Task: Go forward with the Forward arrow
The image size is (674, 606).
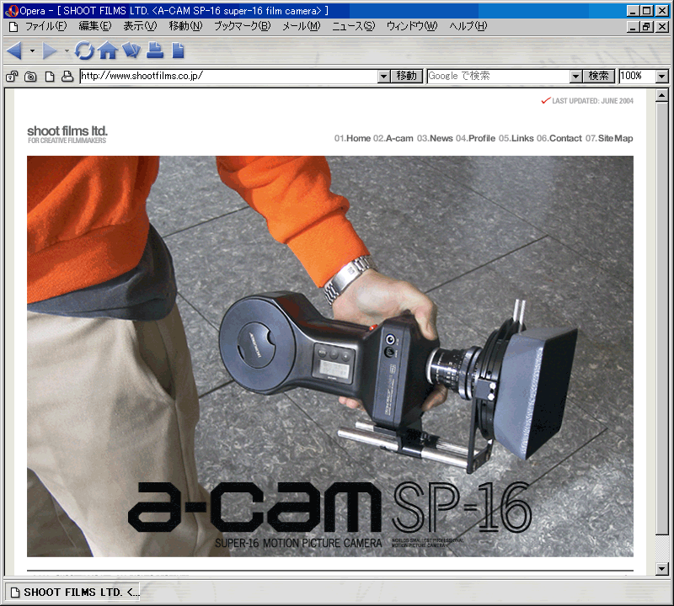Action: click(x=50, y=50)
